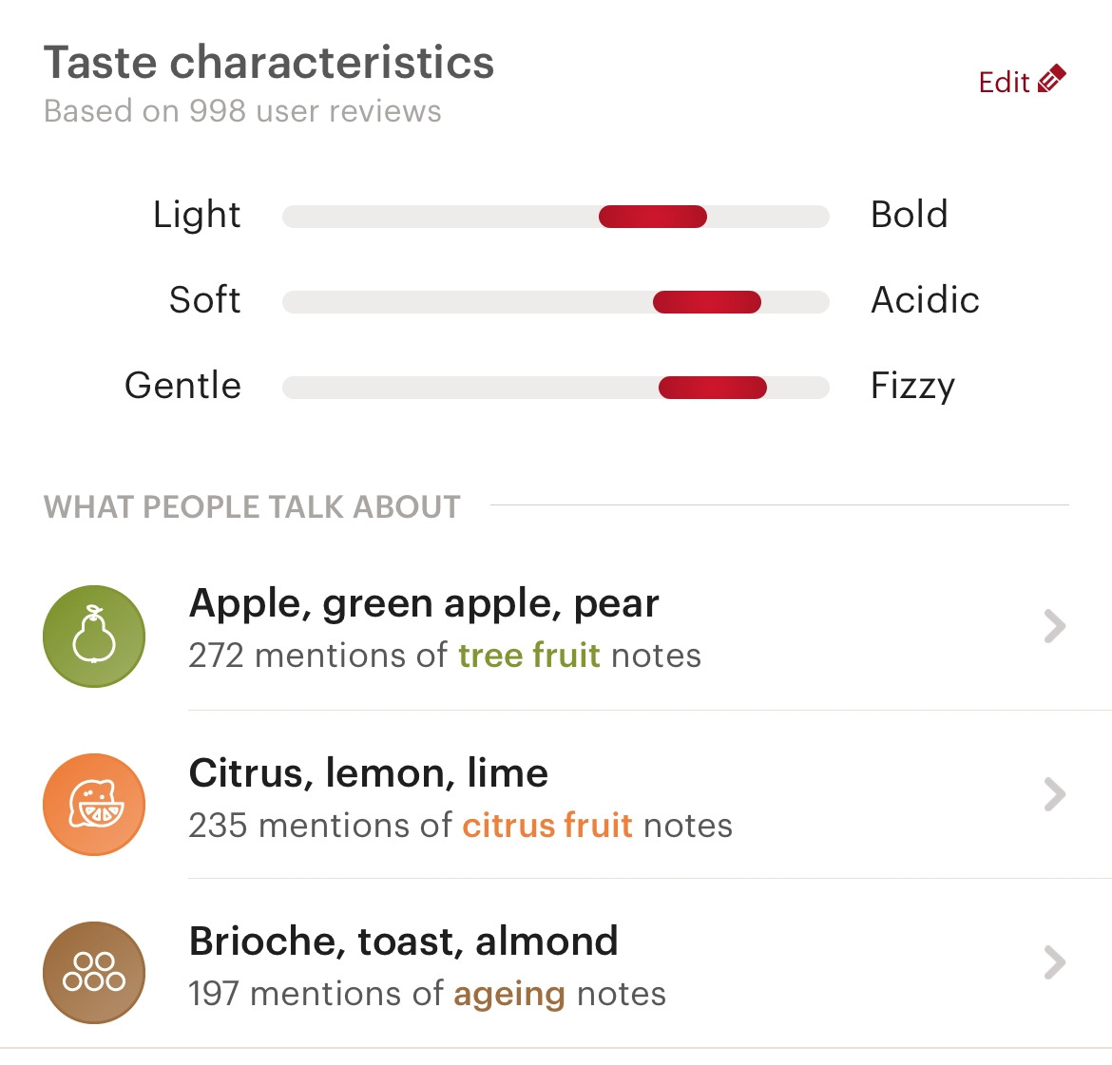Click Based on 998 user reviews text
1112x1065 pixels.
pos(242,111)
